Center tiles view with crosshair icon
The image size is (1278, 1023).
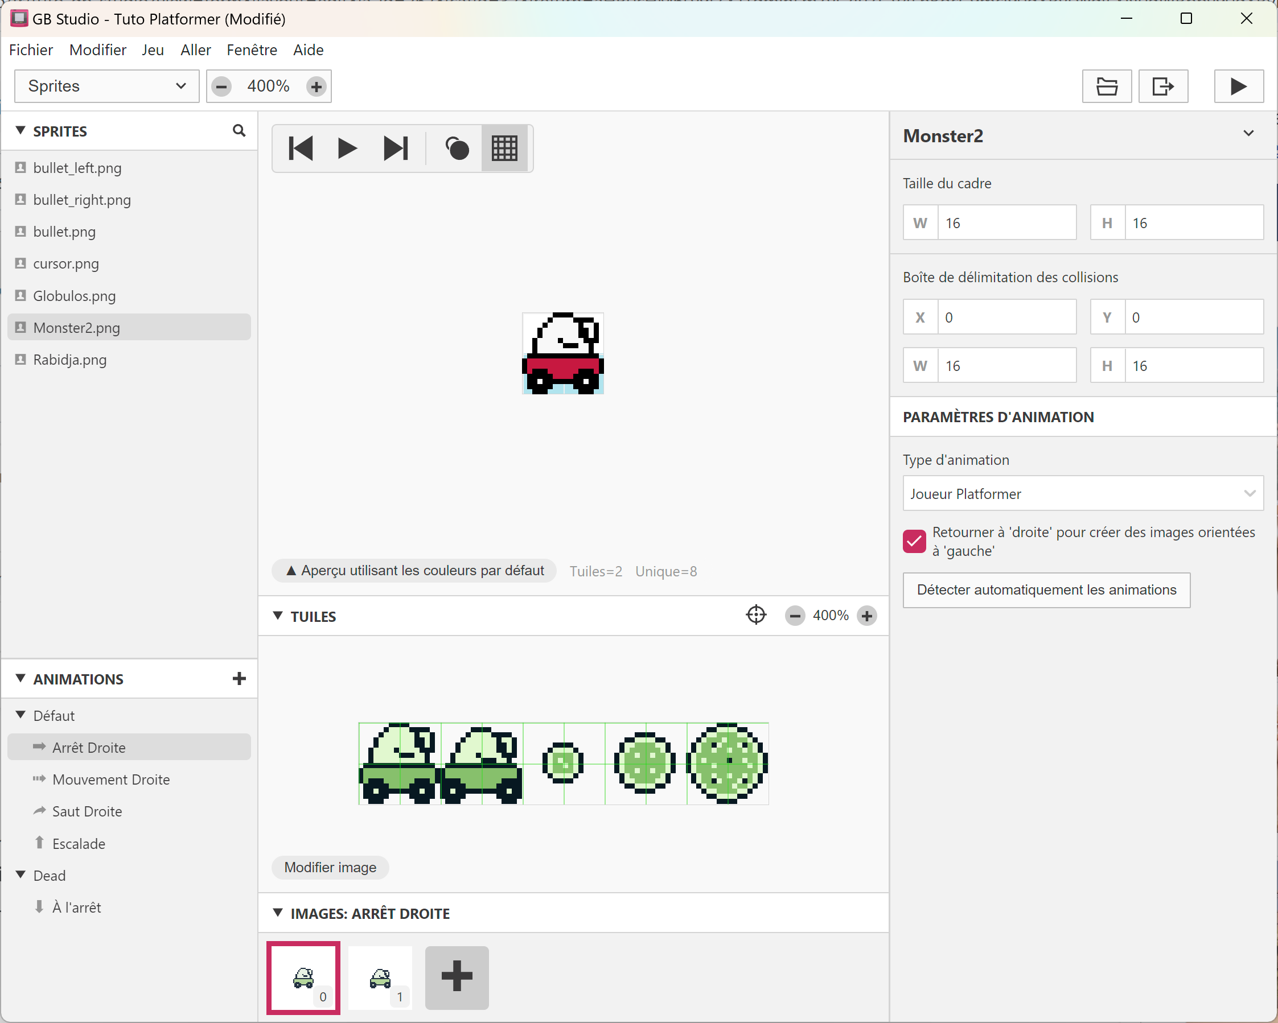click(x=756, y=616)
